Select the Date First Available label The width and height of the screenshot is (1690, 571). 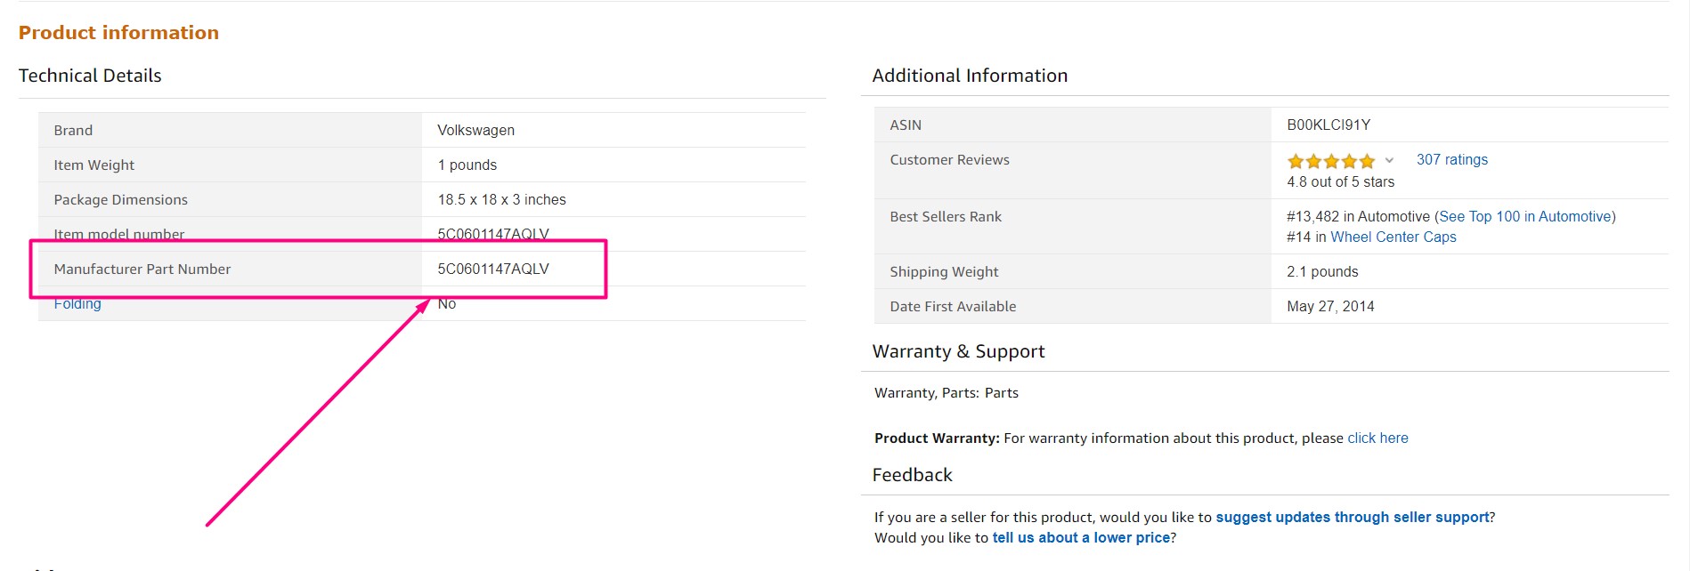pyautogui.click(x=953, y=307)
